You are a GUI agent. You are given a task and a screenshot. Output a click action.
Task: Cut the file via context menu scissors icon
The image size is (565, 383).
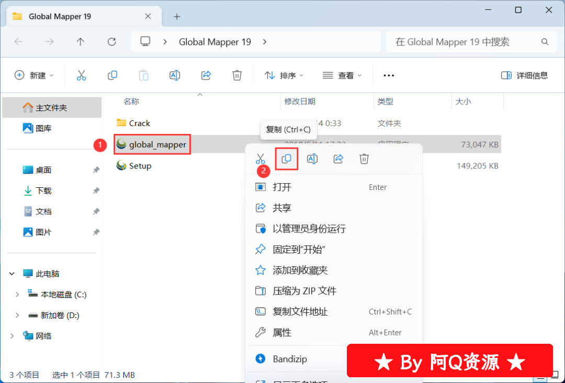click(260, 159)
